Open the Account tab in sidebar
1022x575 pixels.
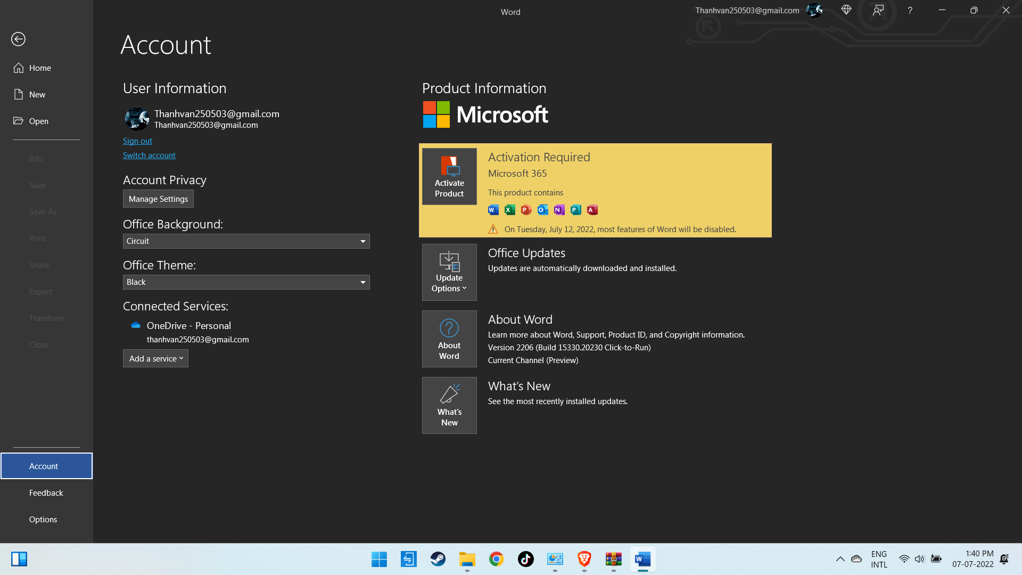[x=46, y=466]
